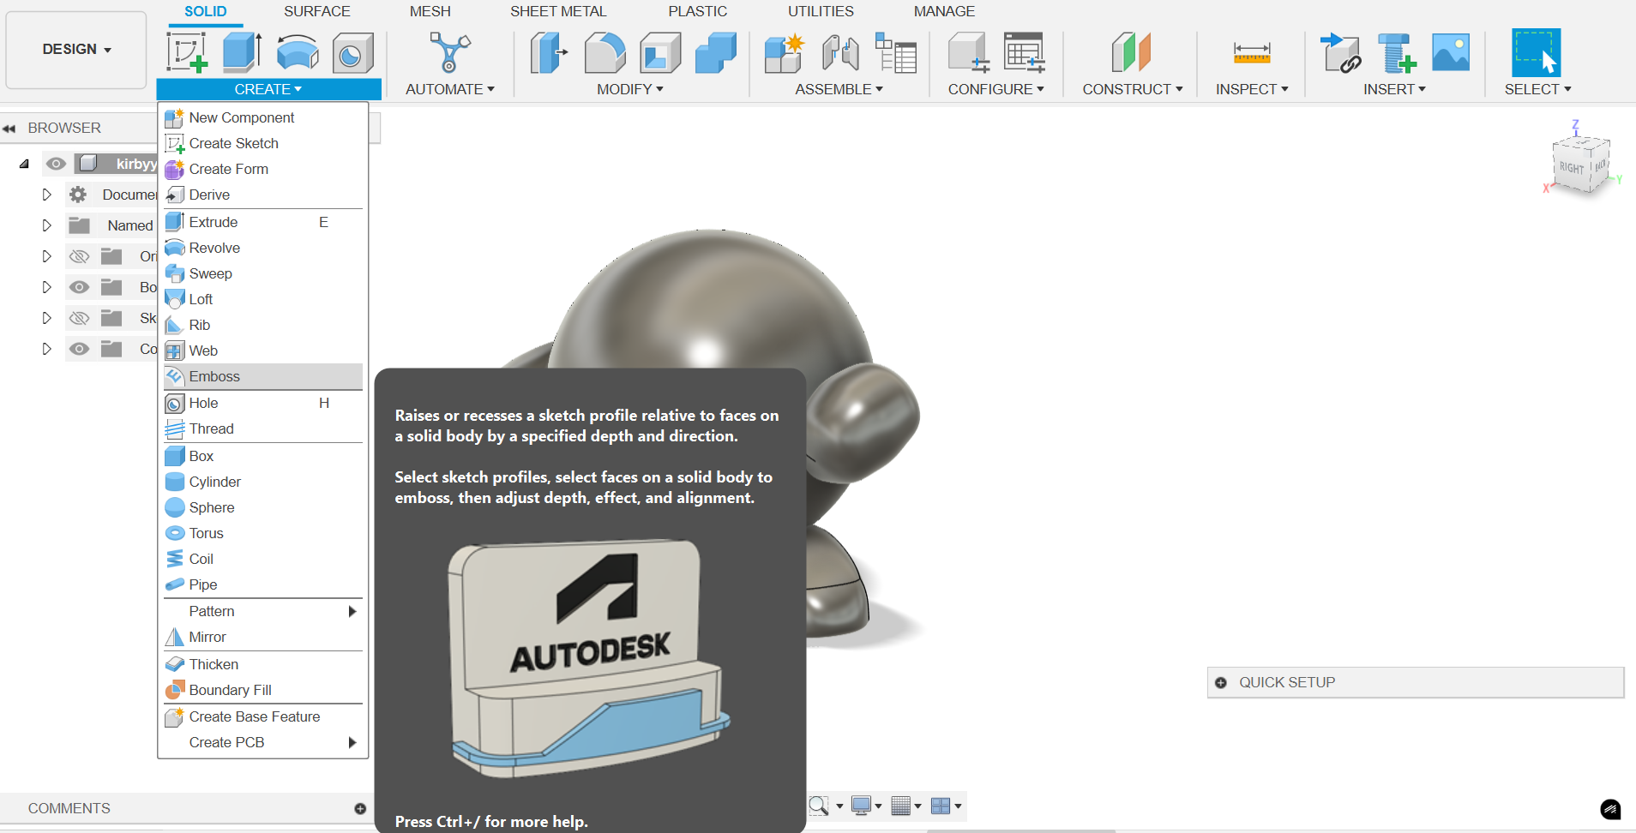Switch to the PLASTIC tab

[697, 11]
